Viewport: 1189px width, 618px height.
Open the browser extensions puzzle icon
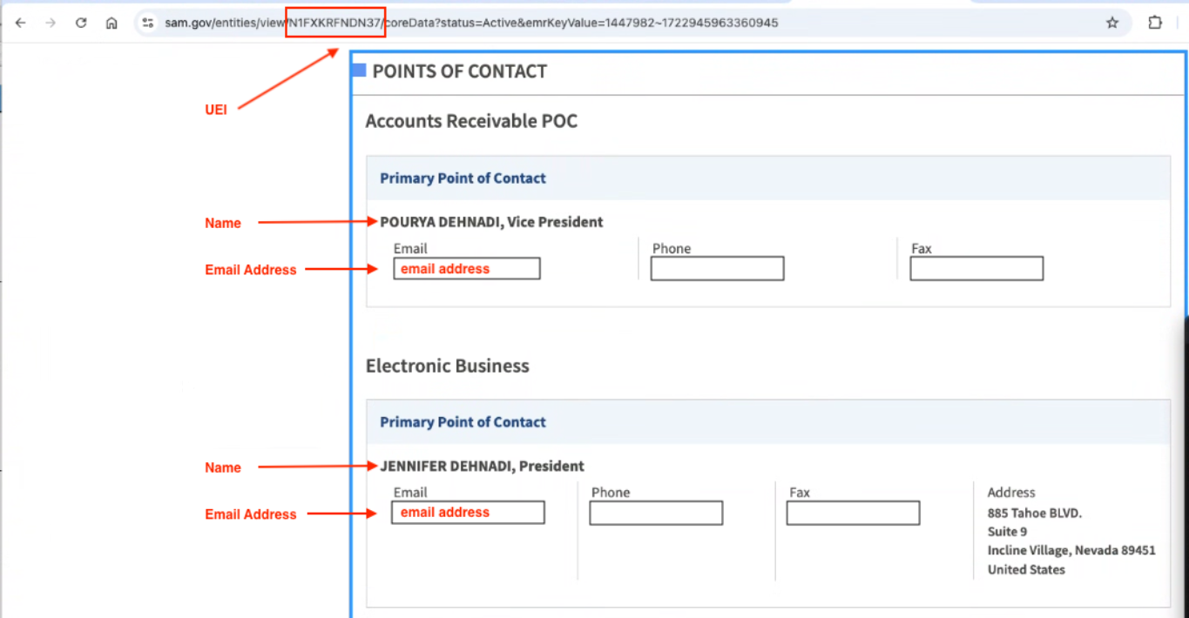click(x=1155, y=23)
